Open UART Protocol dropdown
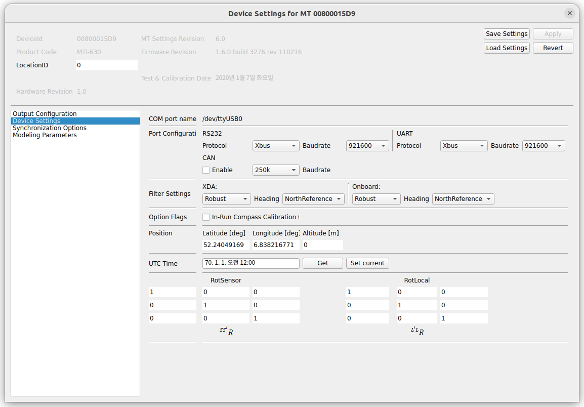Screen dimensions: 584x407 coord(464,146)
